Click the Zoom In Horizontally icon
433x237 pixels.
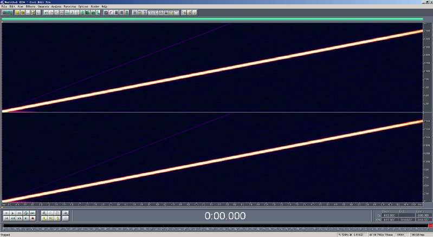pyautogui.click(x=44, y=213)
